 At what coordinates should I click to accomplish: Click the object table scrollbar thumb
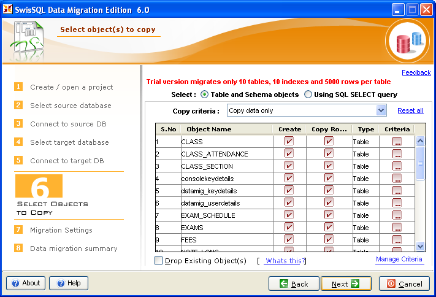420,163
